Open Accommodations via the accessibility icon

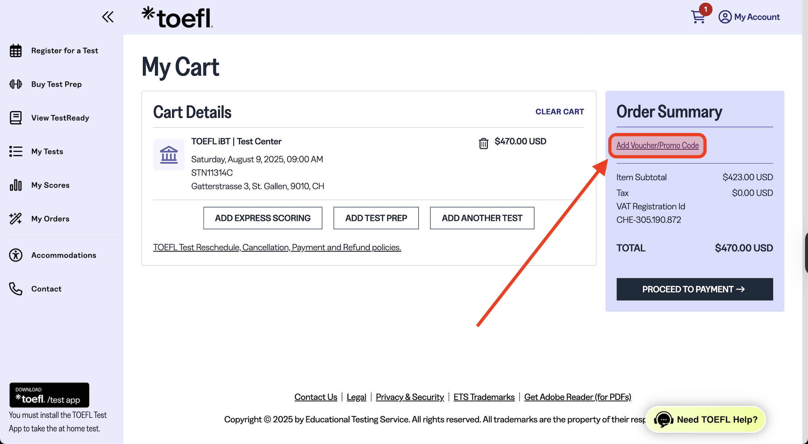tap(15, 255)
